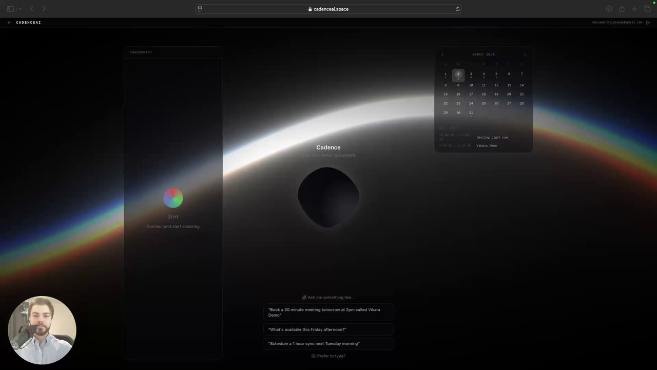This screenshot has width=657, height=370.
Task: Click the presenter webcam bubble
Action: coord(42,330)
